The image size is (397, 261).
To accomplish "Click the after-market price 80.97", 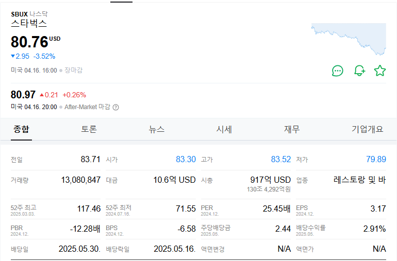I will click(23, 95).
